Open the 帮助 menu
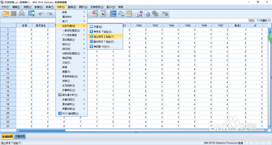Screen dimensions: 272x145 121,7
